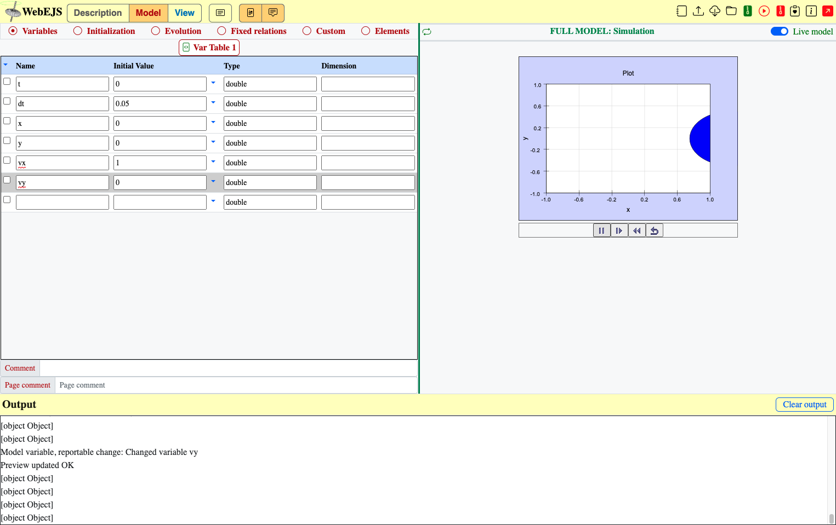The image size is (836, 525).
Task: Select the Fixed relations radio button
Action: coord(221,31)
